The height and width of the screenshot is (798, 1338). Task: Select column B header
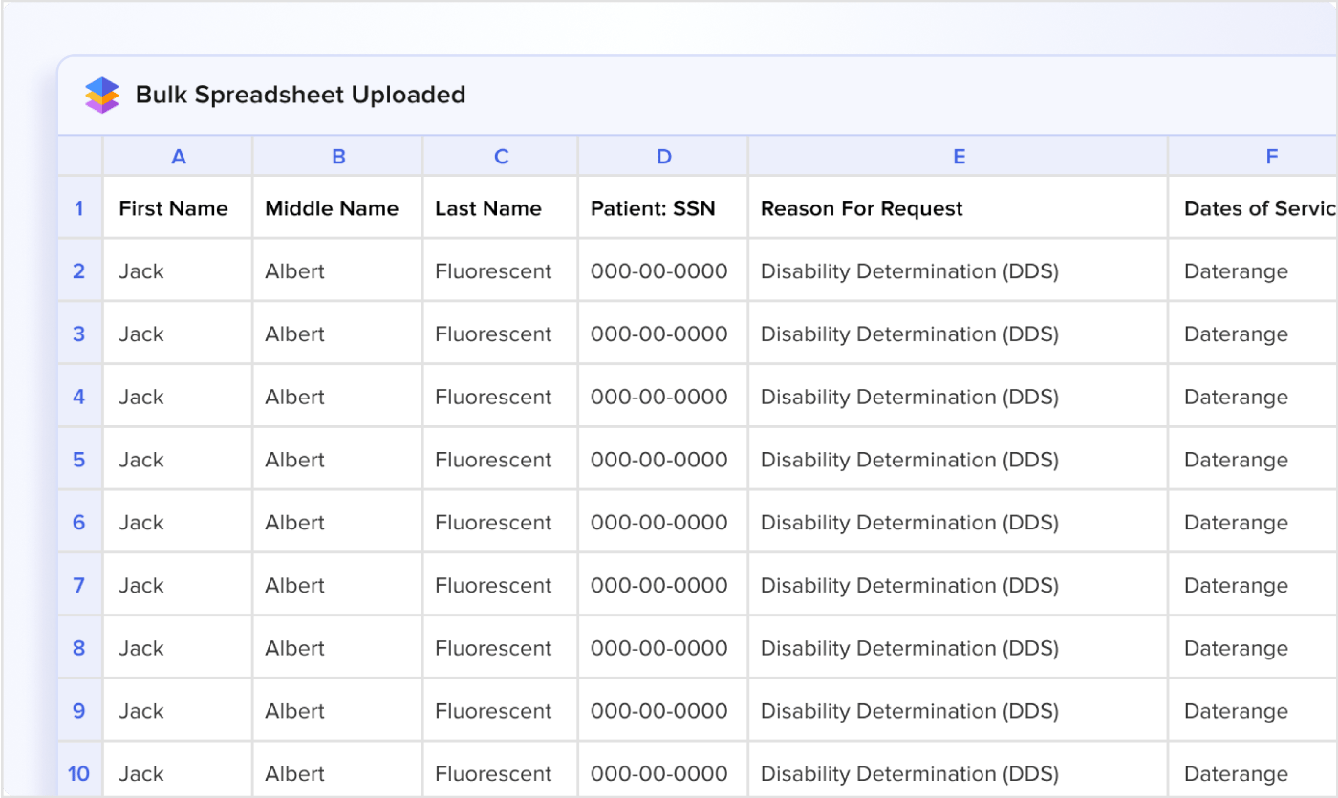tap(338, 157)
